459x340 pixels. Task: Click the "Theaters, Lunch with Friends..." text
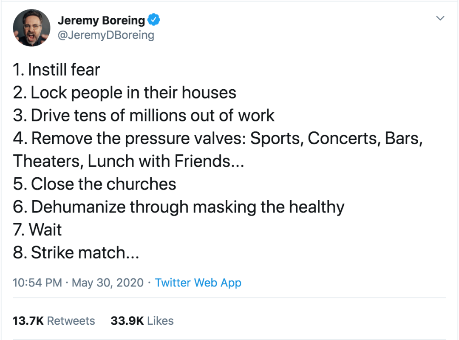(x=128, y=161)
